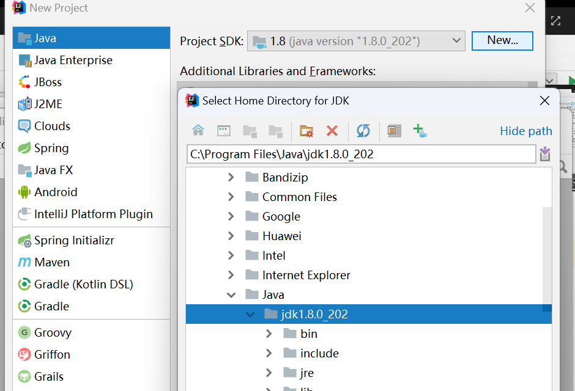Expand the Bandizip folder
Viewport: 575px width, 391px height.
231,177
